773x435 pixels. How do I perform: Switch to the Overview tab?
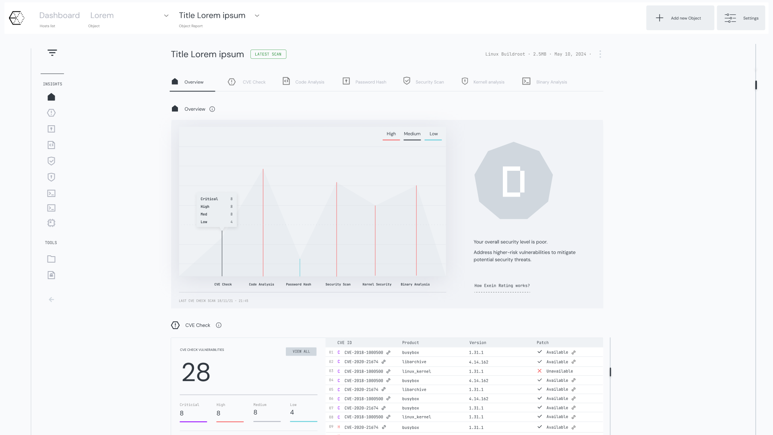click(192, 82)
